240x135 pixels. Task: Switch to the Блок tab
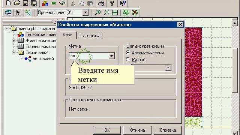(x=67, y=35)
